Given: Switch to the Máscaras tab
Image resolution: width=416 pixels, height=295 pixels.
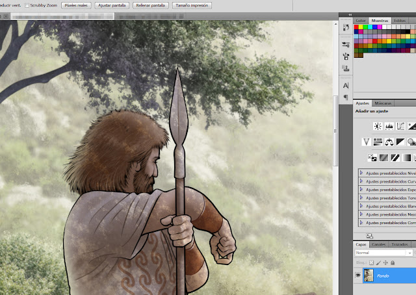Looking at the screenshot, I should 383,103.
